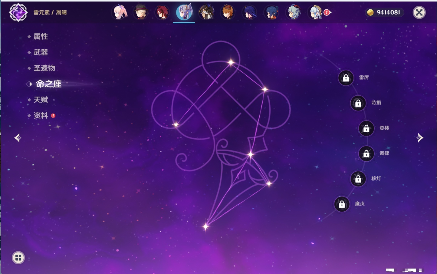
Task: Open the 调律 constellation lock icon
Action: point(366,154)
